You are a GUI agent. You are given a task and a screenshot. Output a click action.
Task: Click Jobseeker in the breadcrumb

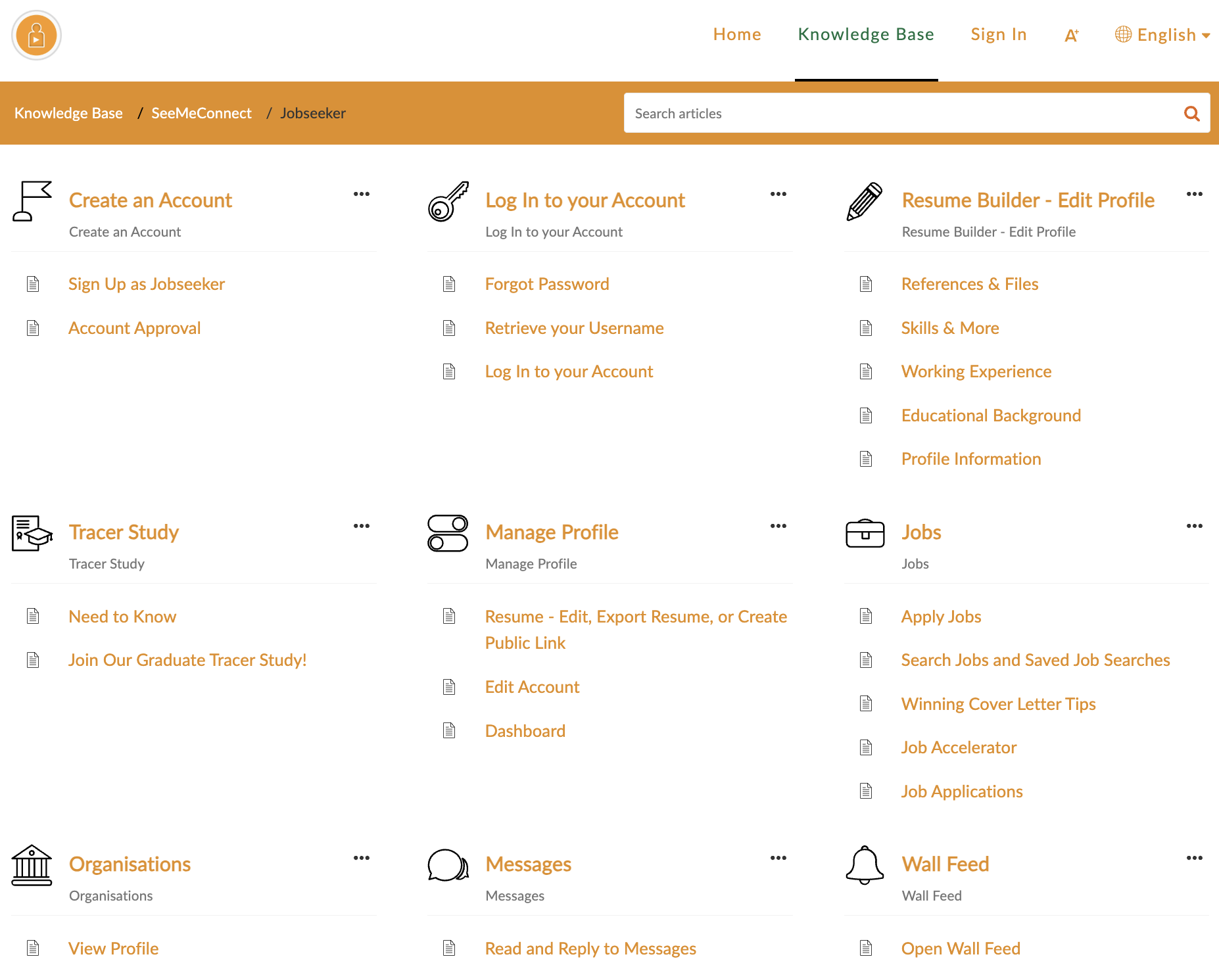coord(313,113)
